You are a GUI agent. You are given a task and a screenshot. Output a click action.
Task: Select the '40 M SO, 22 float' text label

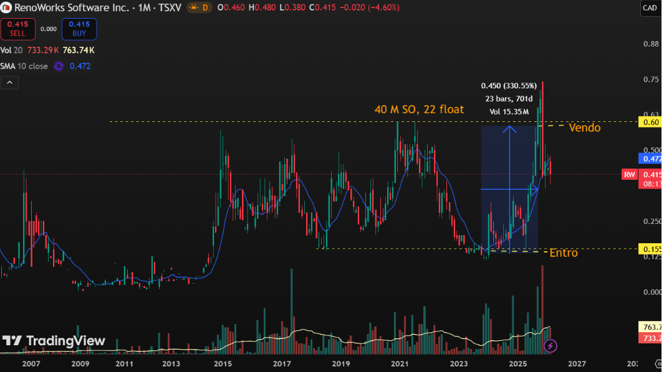419,109
